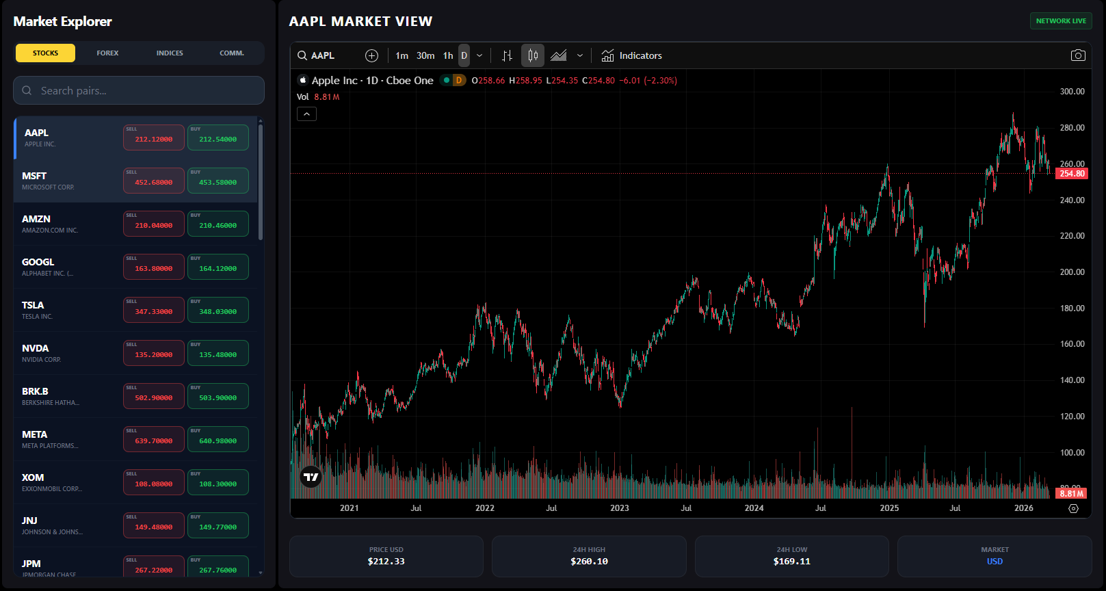This screenshot has height=591, width=1106.
Task: Click MSFT buy price 453.58000
Action: click(218, 181)
